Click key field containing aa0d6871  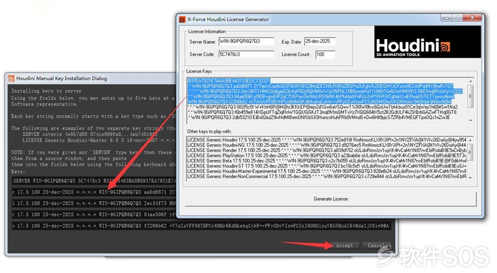click(94, 192)
